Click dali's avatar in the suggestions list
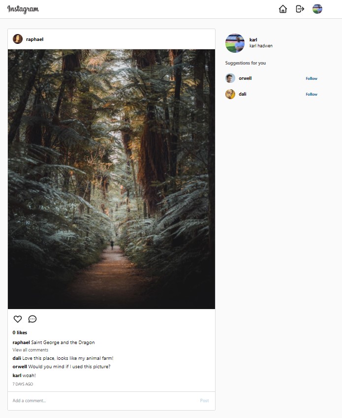Viewport: 342px width, 418px height. (x=230, y=94)
